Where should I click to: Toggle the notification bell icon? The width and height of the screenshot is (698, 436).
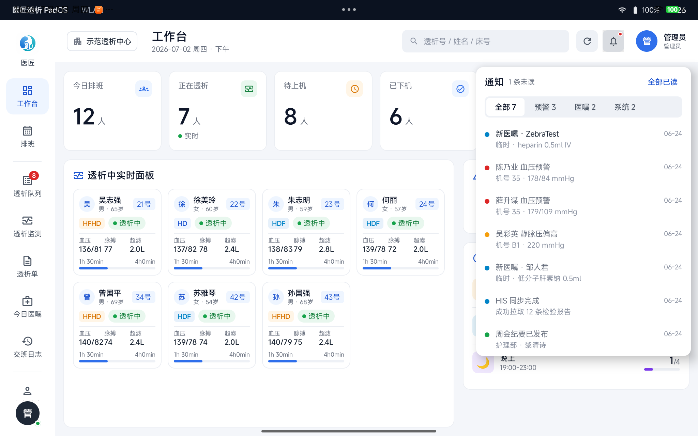(x=613, y=41)
